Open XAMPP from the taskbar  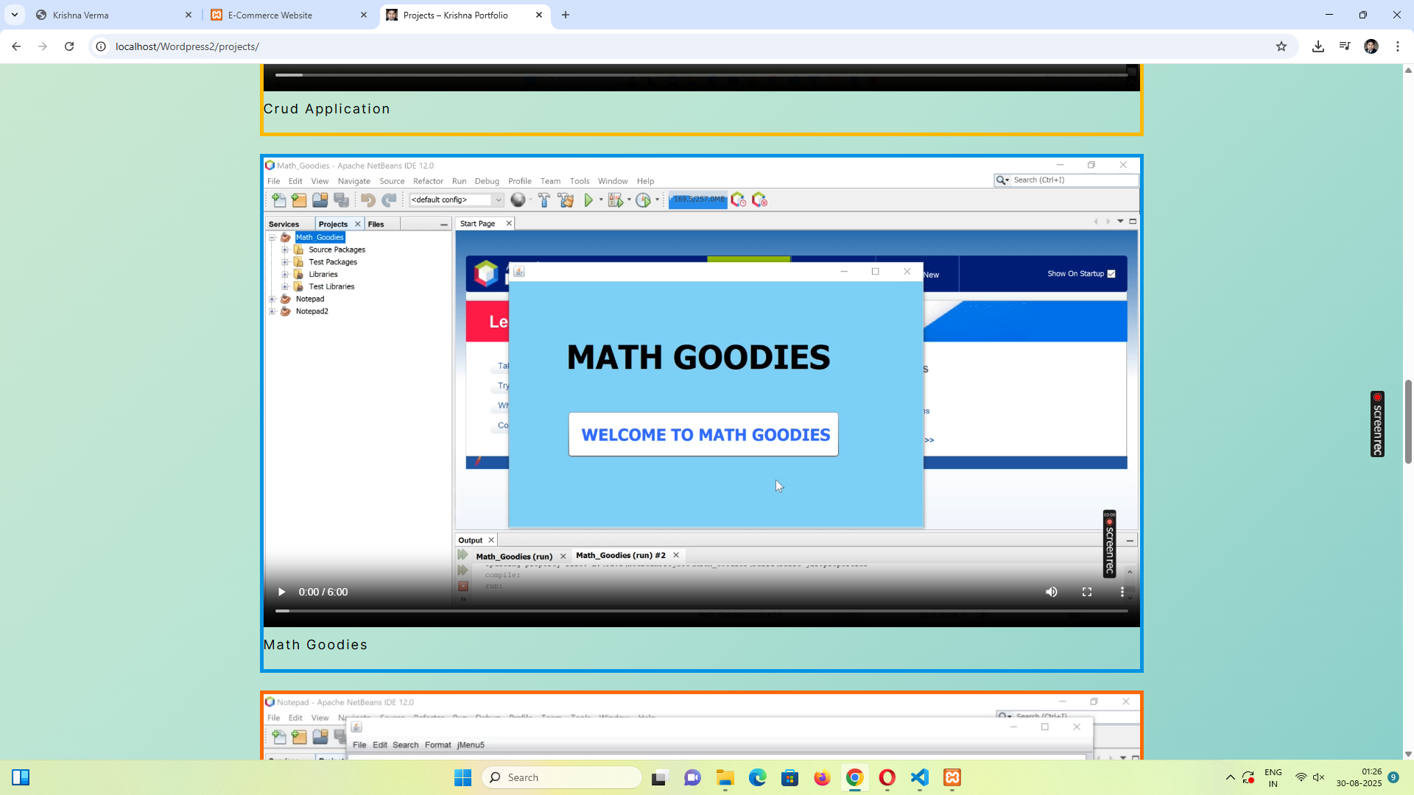[952, 777]
